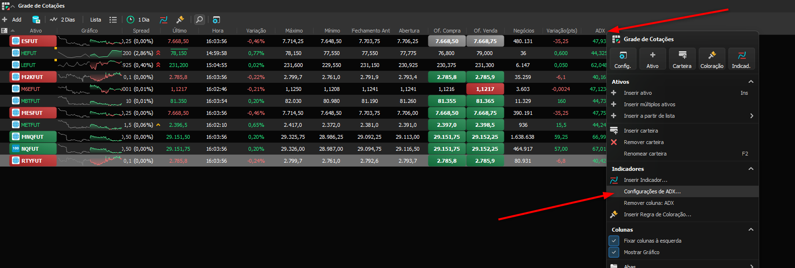Open the database list icon in toolbar
The image size is (795, 268).
tap(36, 20)
